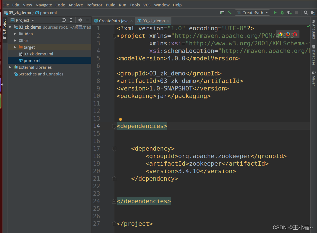Fold the dependency block at line 17
Screen dimensions: 317x233
click(x=114, y=149)
